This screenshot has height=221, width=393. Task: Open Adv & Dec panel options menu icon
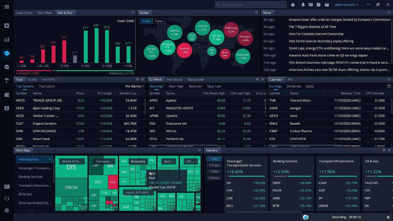133,13
